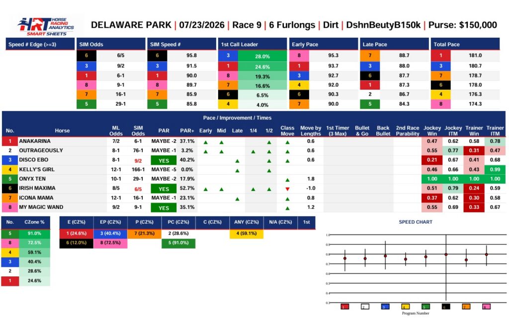Image resolution: width=509 pixels, height=323 pixels.
Task: Click red number 1 badge in Total Pace panel
Action: click(440, 56)
